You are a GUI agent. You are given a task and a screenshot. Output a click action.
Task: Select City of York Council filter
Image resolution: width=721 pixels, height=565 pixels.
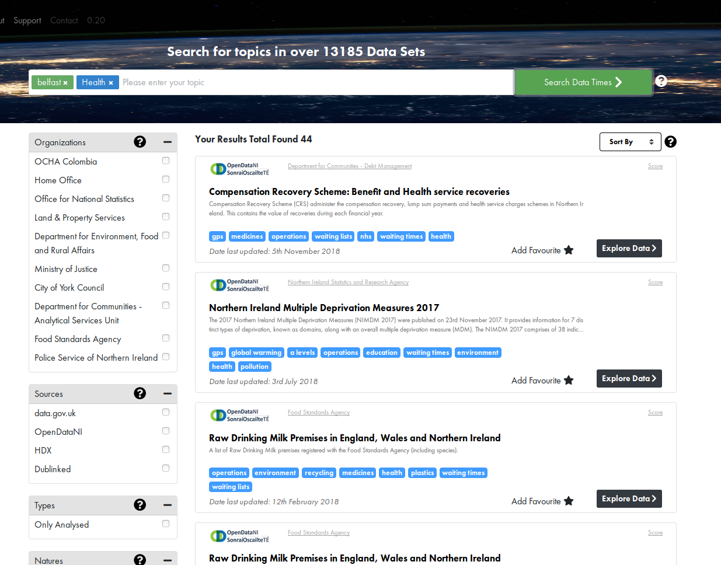pyautogui.click(x=166, y=287)
